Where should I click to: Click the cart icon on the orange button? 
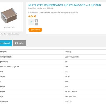[x=32, y=30]
